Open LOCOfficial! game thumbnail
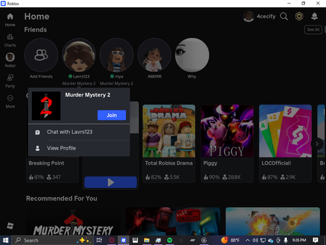 (286, 131)
